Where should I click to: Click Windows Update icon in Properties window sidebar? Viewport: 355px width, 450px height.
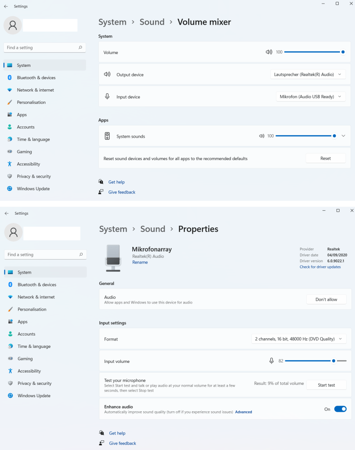[10, 395]
